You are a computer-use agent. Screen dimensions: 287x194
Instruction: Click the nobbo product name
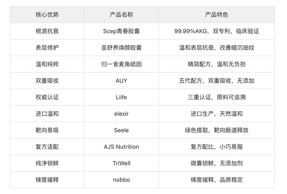click(121, 180)
